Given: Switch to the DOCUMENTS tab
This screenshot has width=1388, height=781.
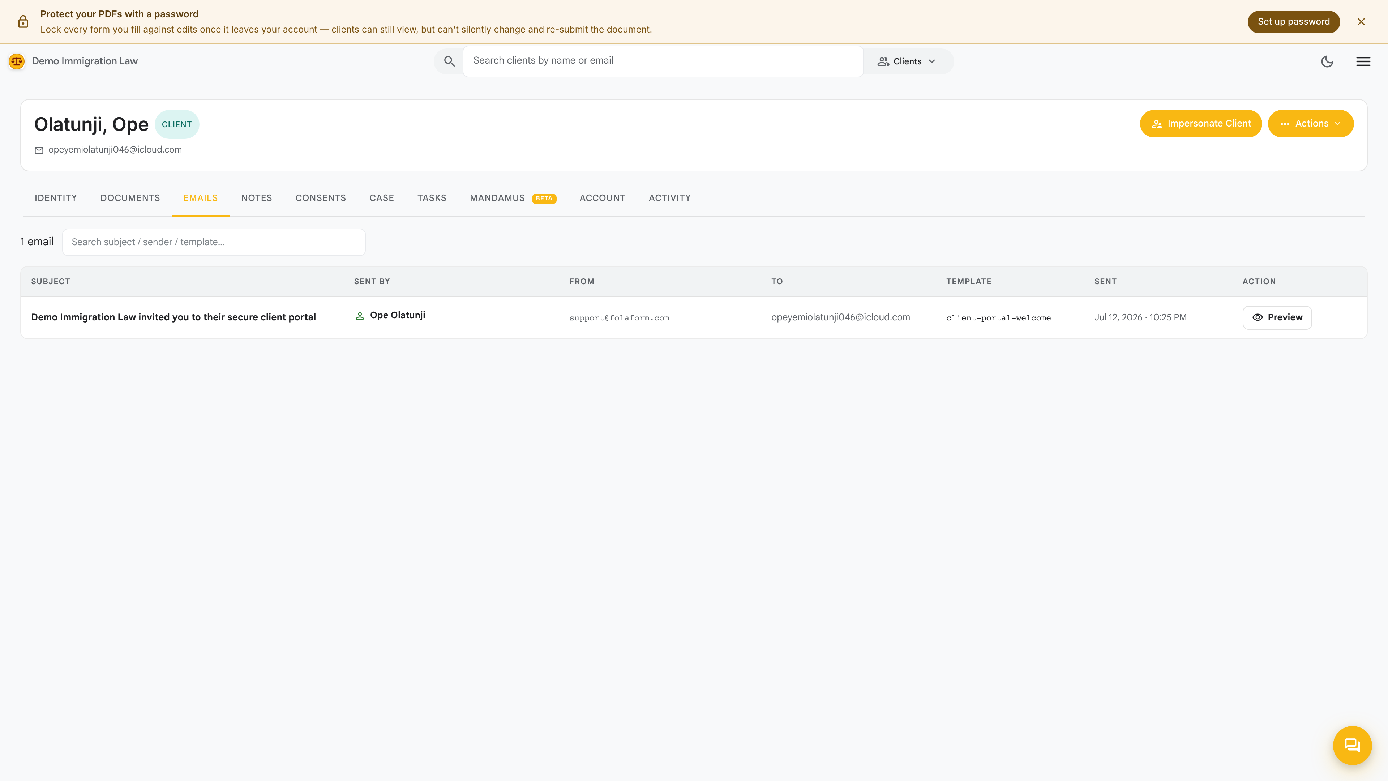Looking at the screenshot, I should pyautogui.click(x=130, y=199).
